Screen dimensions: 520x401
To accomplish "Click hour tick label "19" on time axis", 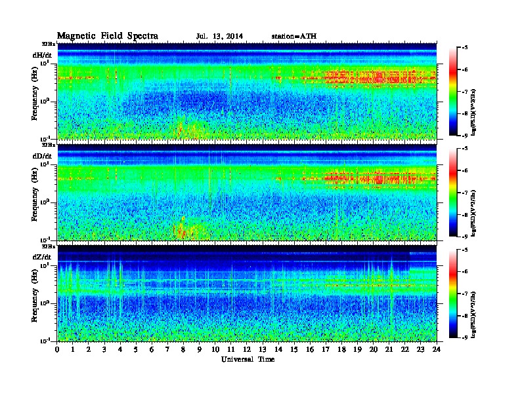I will pos(357,349).
